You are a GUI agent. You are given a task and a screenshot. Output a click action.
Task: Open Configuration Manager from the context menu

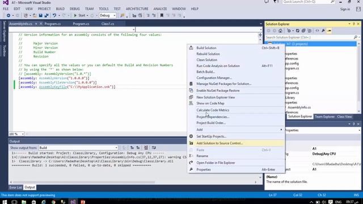click(x=236, y=78)
